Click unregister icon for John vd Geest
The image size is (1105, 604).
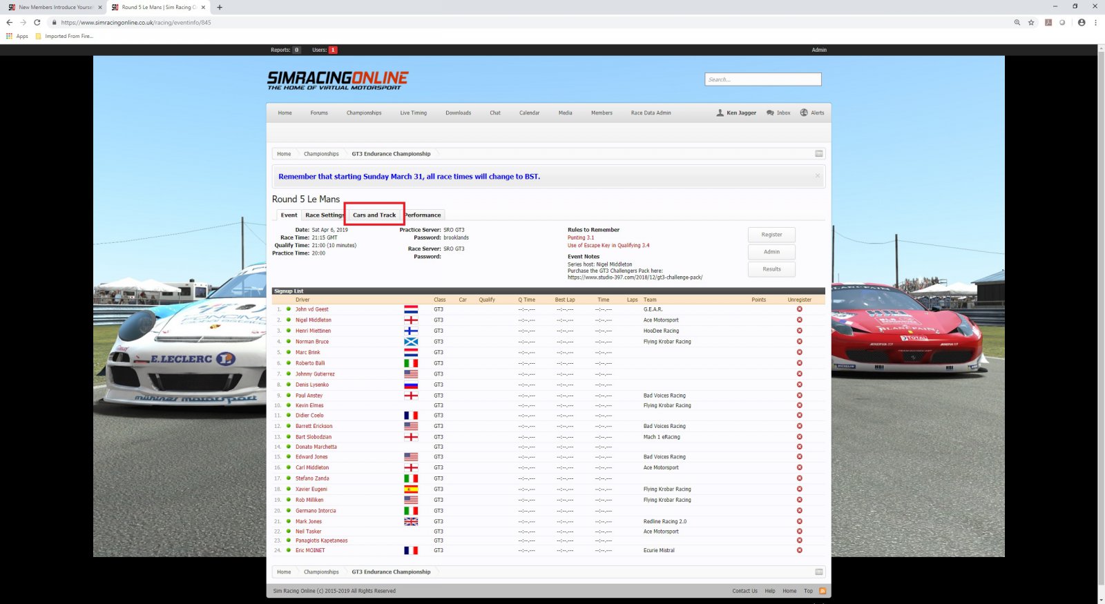[x=799, y=309]
